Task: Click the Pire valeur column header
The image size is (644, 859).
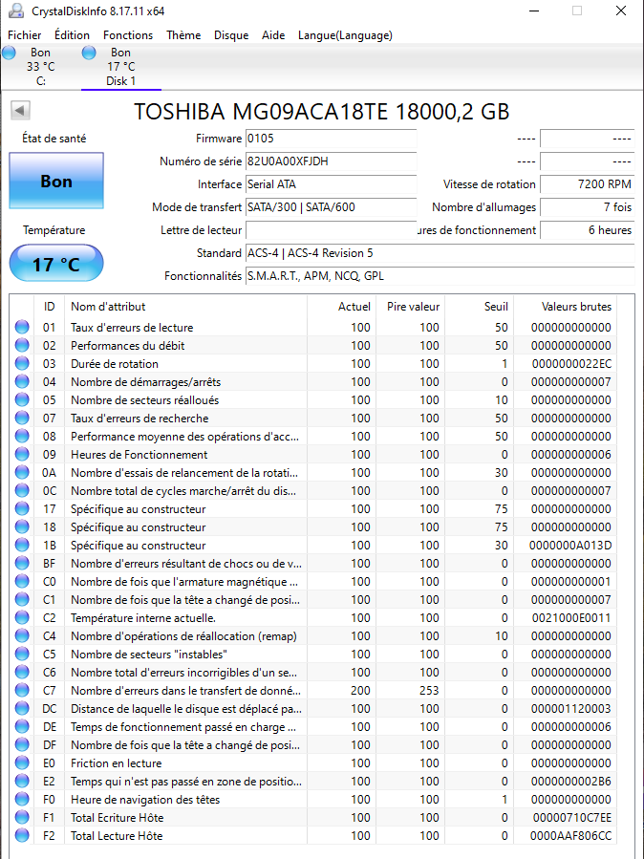Action: coord(411,307)
